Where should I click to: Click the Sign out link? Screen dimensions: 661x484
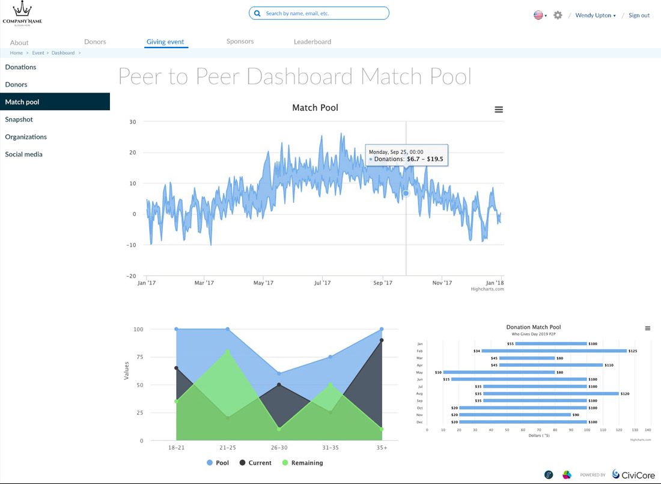(639, 16)
